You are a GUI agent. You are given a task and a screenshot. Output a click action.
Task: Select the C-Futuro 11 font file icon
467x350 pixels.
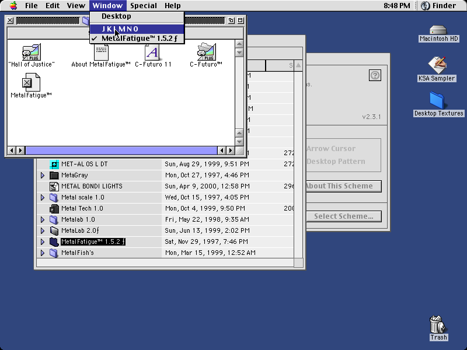tap(152, 52)
